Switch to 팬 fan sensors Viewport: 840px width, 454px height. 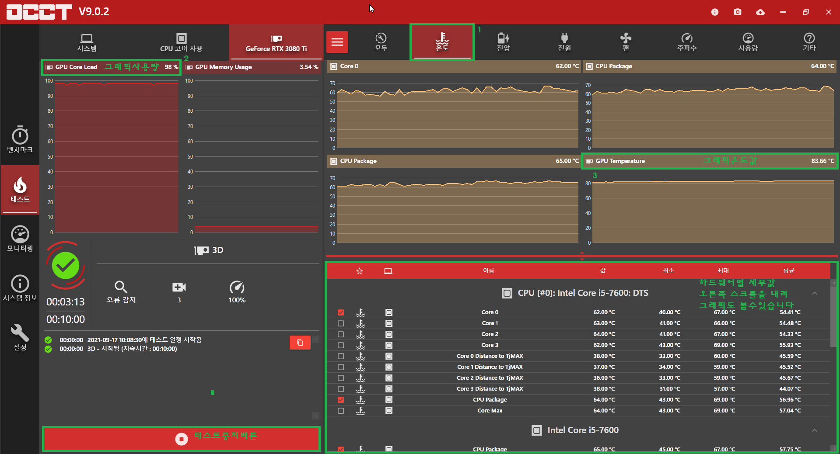point(626,42)
